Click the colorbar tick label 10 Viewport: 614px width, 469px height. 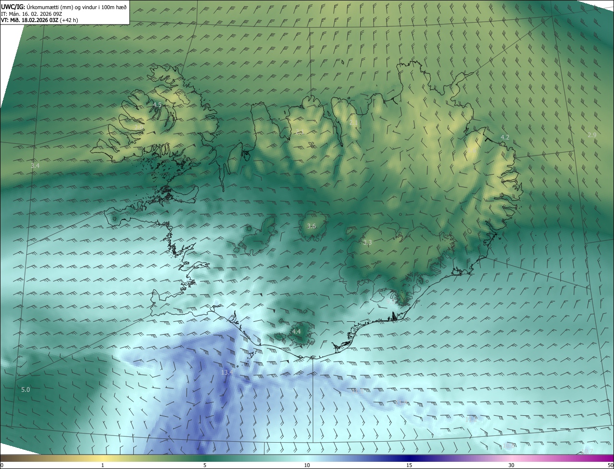point(307,465)
